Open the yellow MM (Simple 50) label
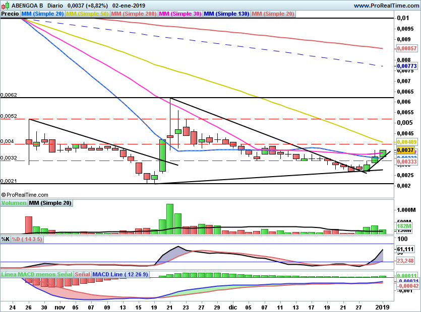Screen dimensions: 421x312 tap(87, 14)
